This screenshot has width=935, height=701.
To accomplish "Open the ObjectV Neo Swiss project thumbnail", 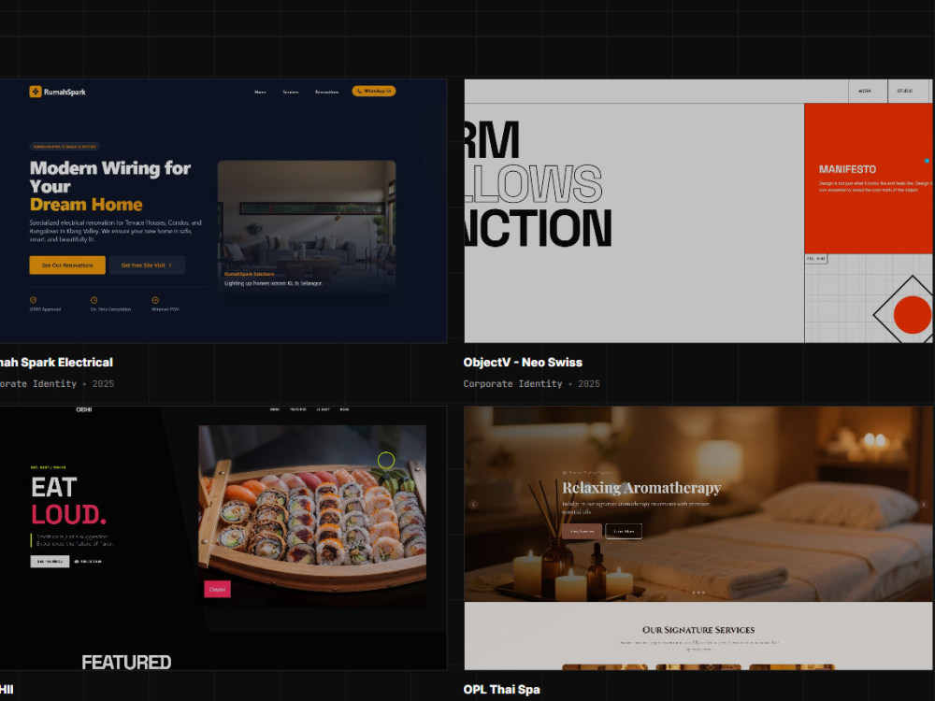I will pyautogui.click(x=698, y=211).
